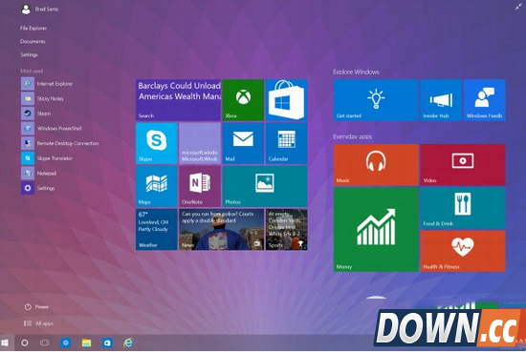Show All apps list
The width and height of the screenshot is (526, 352).
[38, 323]
